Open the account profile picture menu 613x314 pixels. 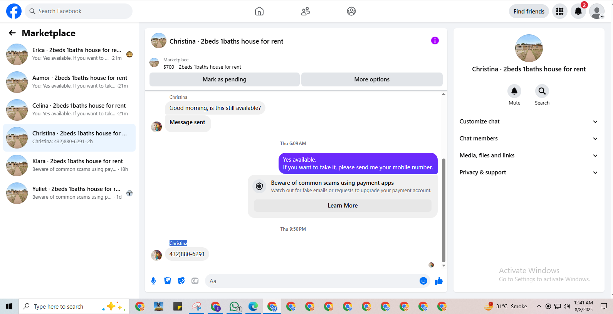(x=597, y=11)
